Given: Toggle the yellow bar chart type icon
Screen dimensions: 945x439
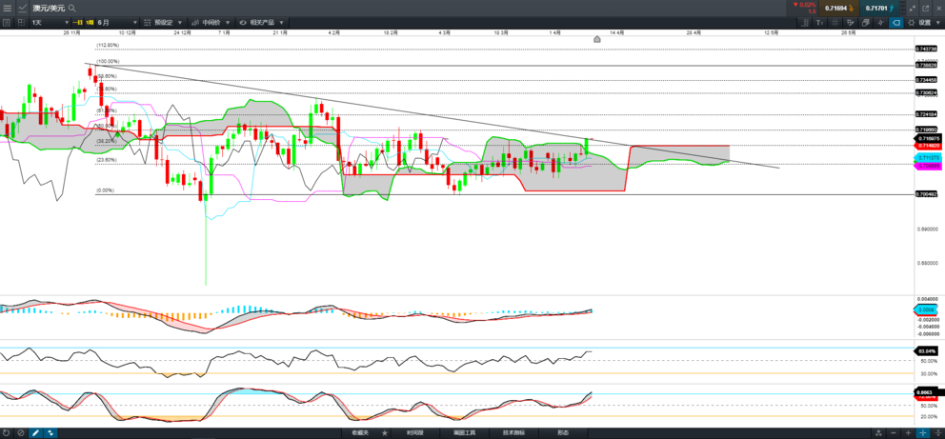Looking at the screenshot, I should click(90, 22).
